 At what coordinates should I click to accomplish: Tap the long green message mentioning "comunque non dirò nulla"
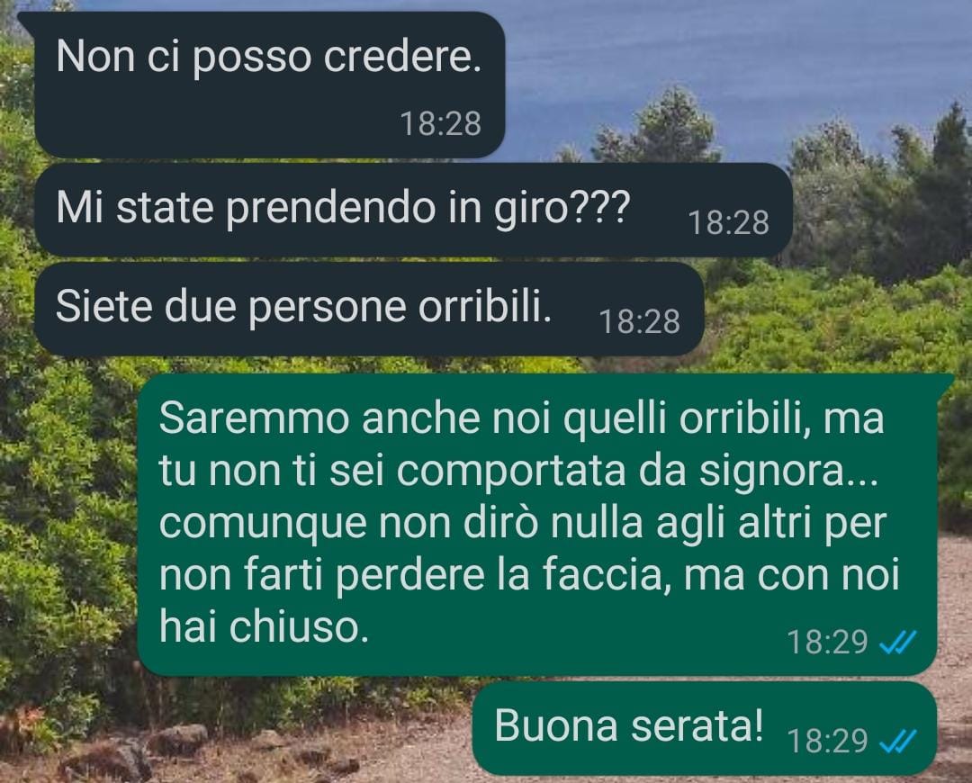coord(536,525)
